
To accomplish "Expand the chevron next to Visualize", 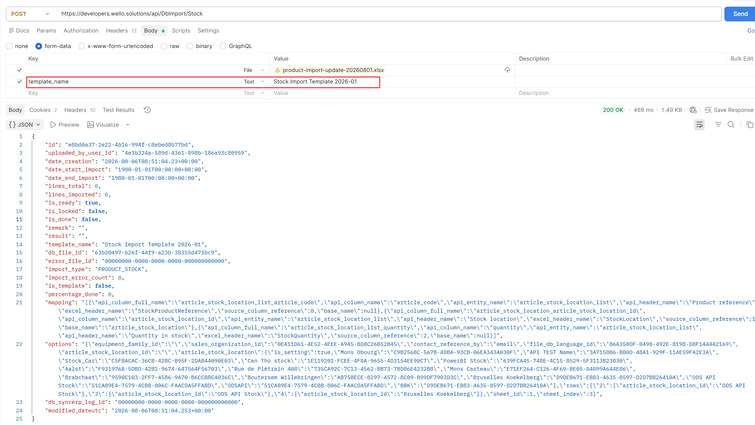I will tap(128, 125).
